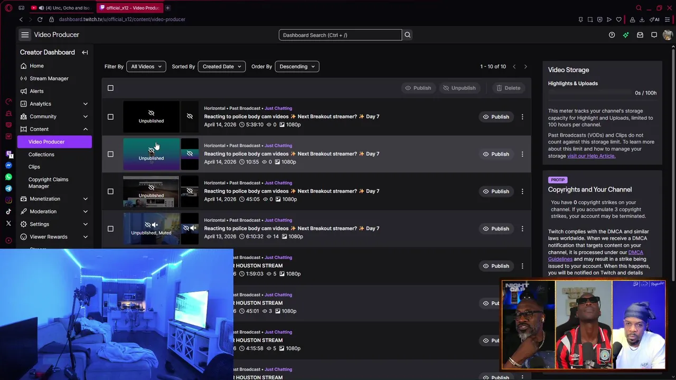Screen dimensions: 676x380
Task: Open the Opera downloads icon
Action: coord(642,20)
